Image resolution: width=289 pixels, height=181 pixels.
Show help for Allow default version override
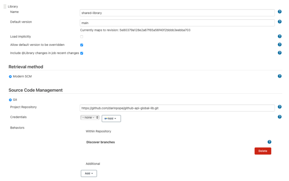coord(280,45)
